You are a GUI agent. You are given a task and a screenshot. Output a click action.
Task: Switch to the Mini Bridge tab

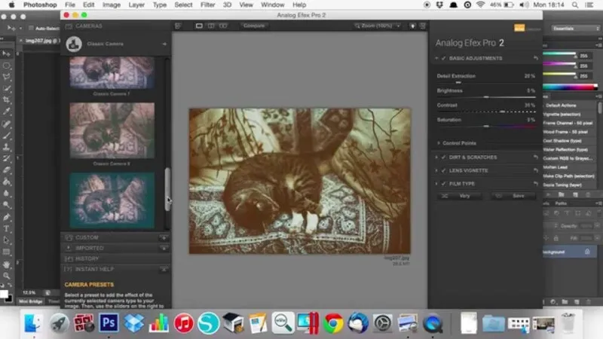[x=31, y=301]
